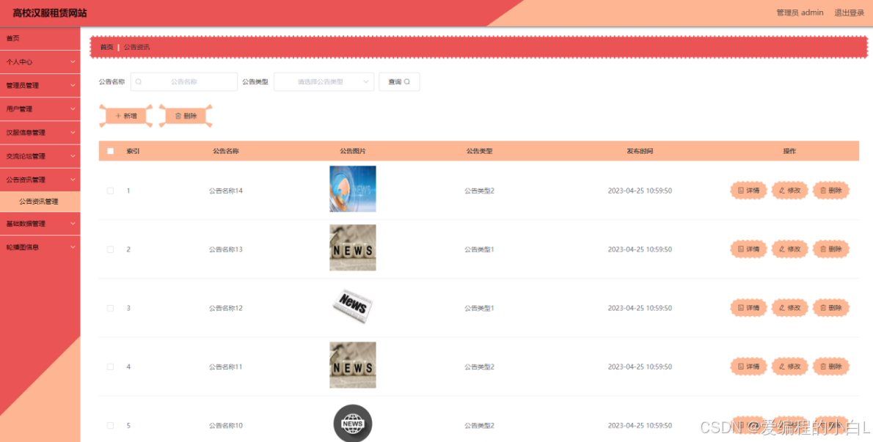Viewport: 873px width, 442px height.
Task: Expand 轮播图信息 in sidebar
Action: (40, 247)
